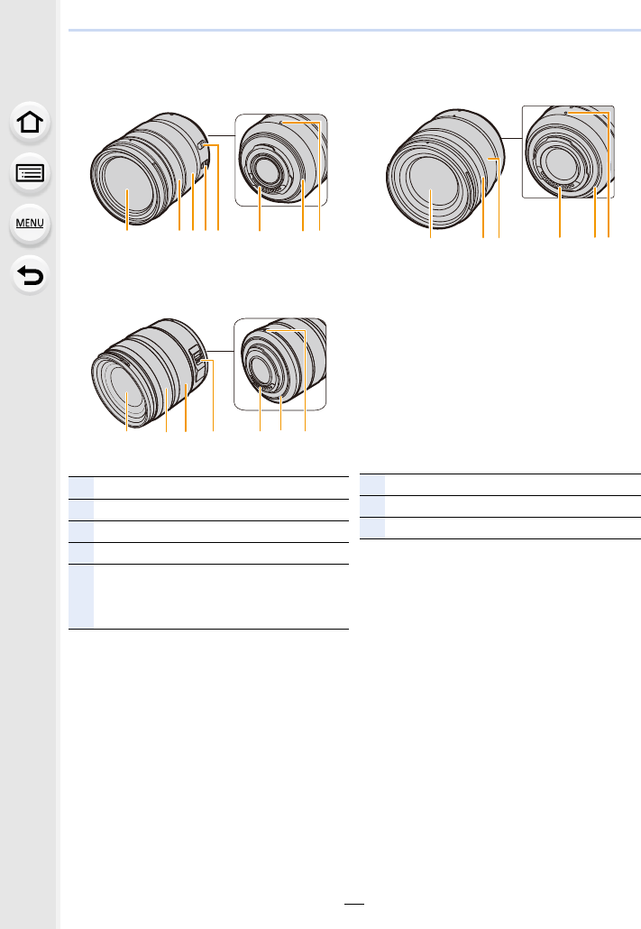Click the top-right lens rear mount inset
Viewport: 641px width, 929px height.
point(568,152)
